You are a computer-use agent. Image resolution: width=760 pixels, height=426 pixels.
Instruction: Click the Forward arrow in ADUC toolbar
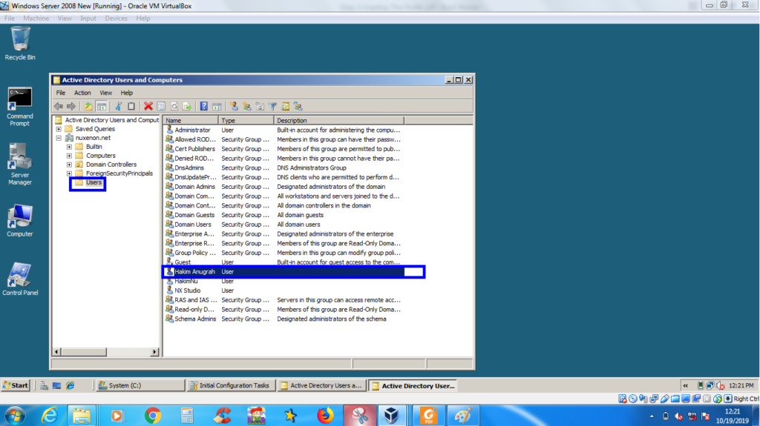(x=71, y=106)
